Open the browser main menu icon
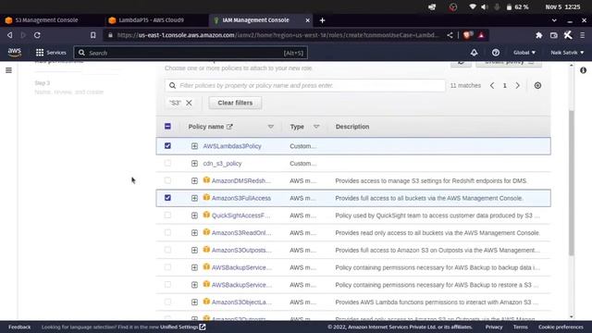The width and height of the screenshot is (592, 333). tap(583, 35)
